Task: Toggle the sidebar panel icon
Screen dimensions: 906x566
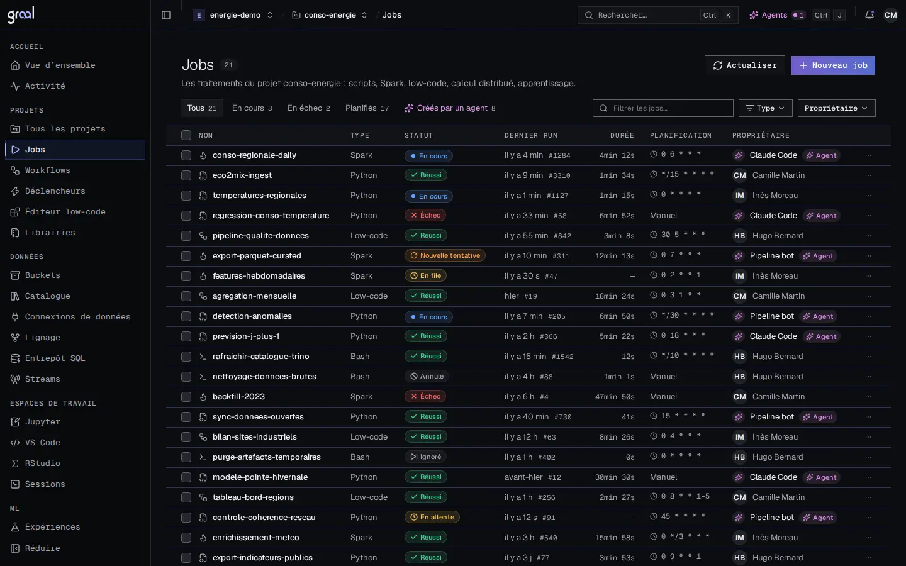Action: [x=166, y=15]
